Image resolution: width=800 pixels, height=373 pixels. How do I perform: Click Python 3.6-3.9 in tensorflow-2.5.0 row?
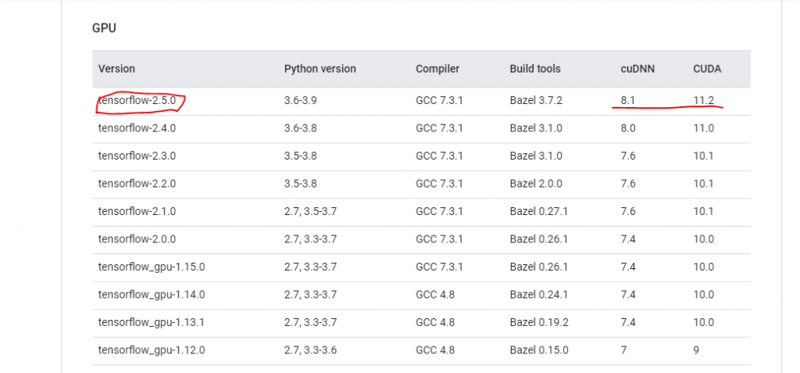point(301,101)
